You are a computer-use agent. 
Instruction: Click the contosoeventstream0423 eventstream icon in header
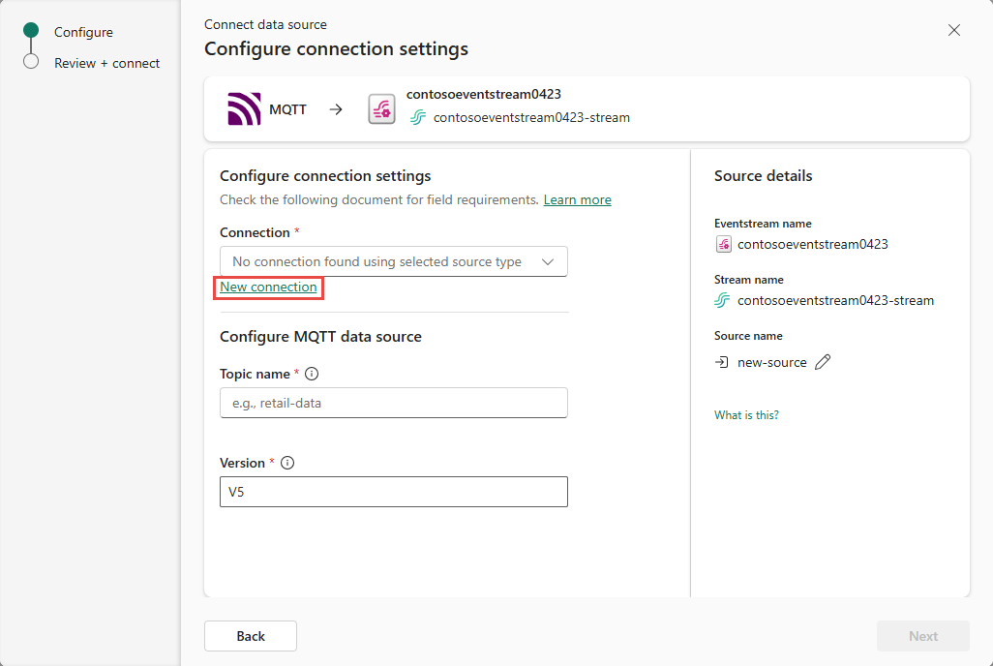pyautogui.click(x=381, y=109)
